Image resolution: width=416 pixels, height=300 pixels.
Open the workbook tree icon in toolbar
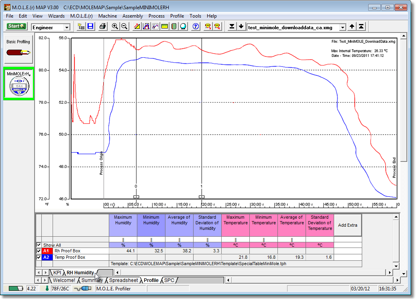[x=81, y=26]
